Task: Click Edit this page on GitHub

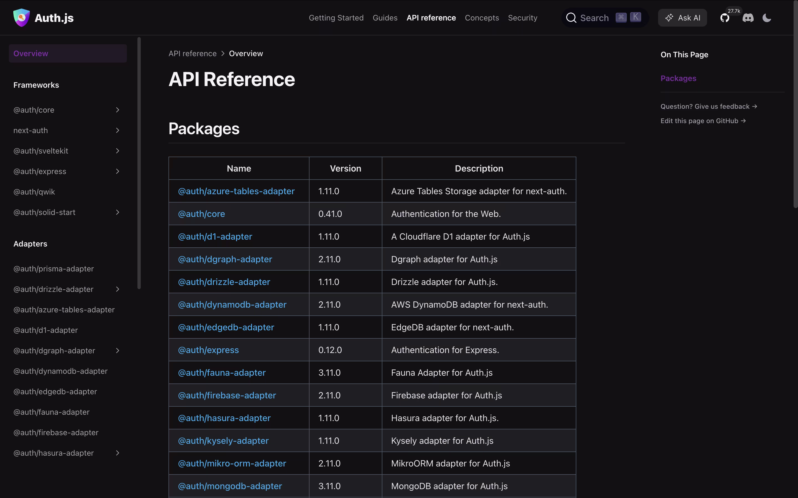Action: tap(703, 121)
